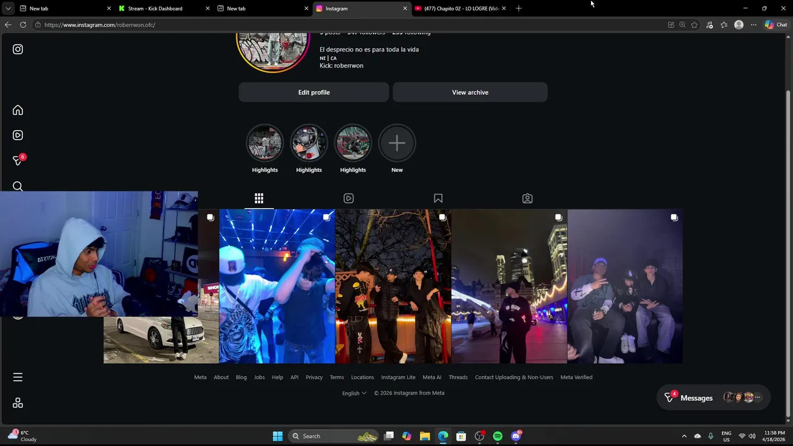Open the Favorites list icon
Screen dimensions: 793x446
724,25
